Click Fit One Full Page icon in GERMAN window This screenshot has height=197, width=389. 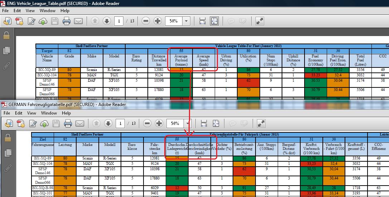point(216,123)
